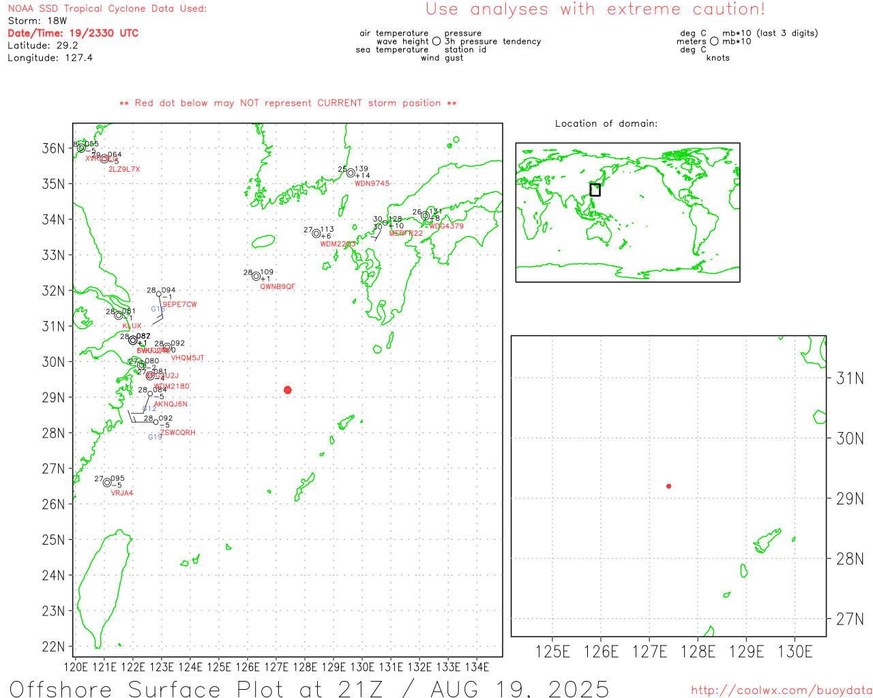Viewport: 873px width, 698px height.
Task: Click pressure value 139 near WDN9745
Action: click(361, 169)
